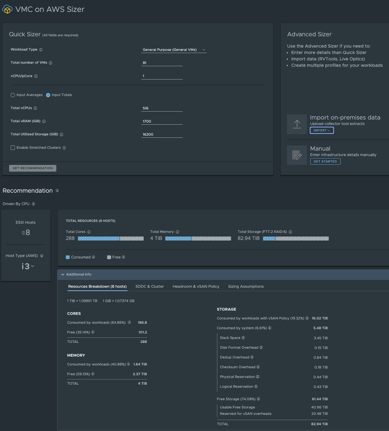
Task: Click the Total Memory usage bar
Action: tap(198, 238)
